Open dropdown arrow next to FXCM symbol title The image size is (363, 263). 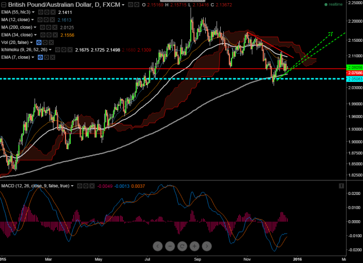123,5
